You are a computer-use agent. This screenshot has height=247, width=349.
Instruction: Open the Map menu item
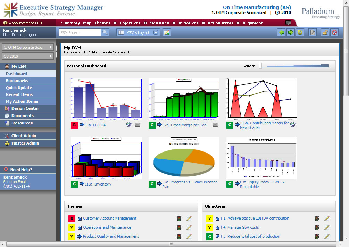[x=87, y=23]
